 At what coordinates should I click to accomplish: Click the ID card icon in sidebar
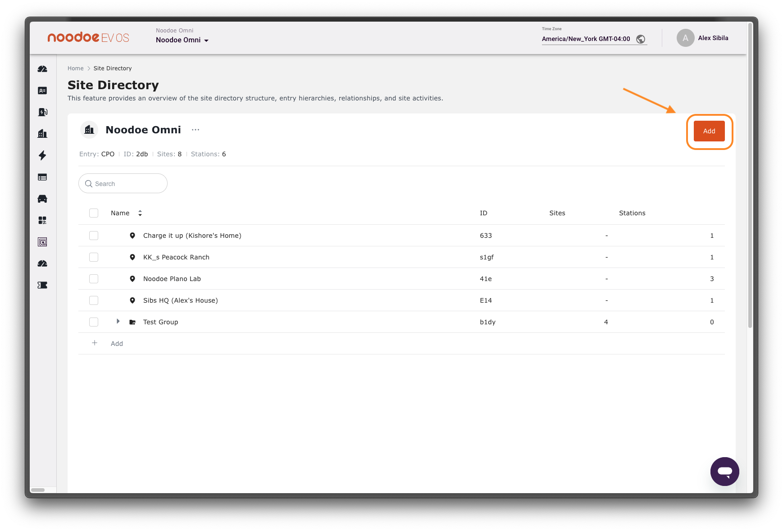(42, 91)
